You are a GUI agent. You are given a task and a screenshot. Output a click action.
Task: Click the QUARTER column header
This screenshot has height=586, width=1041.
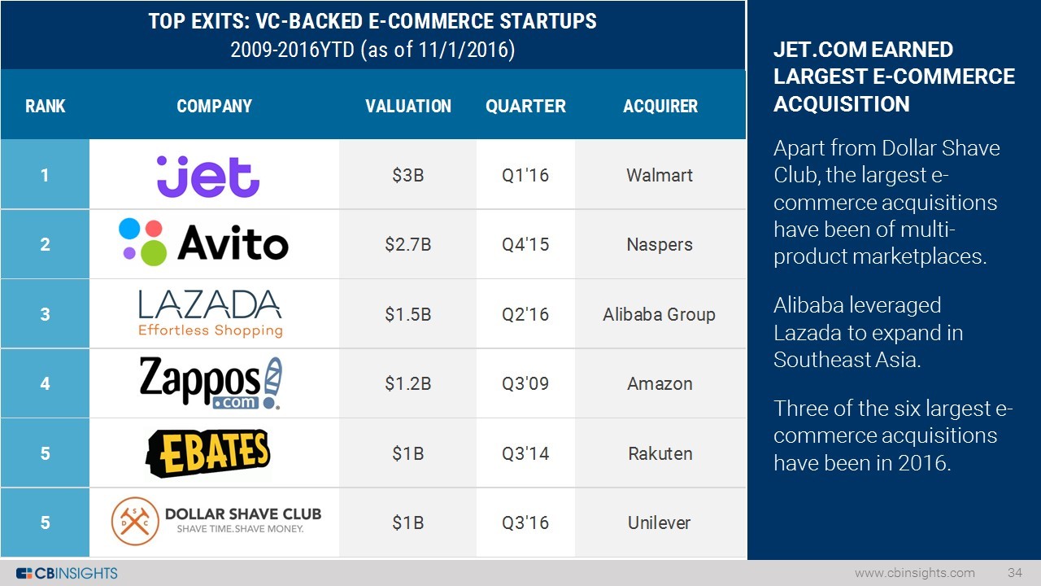pyautogui.click(x=525, y=106)
